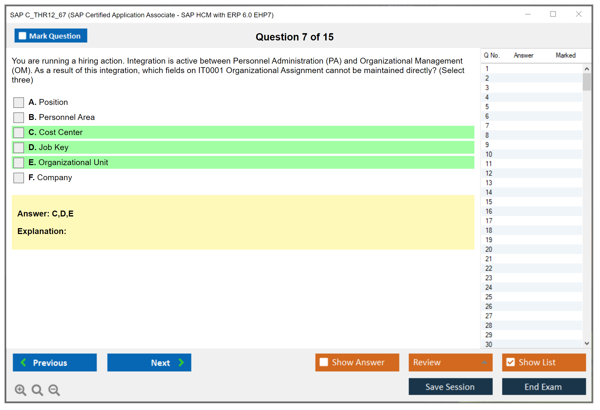The image size is (600, 410).
Task: Click the green left arrow on Previous
Action: click(23, 362)
